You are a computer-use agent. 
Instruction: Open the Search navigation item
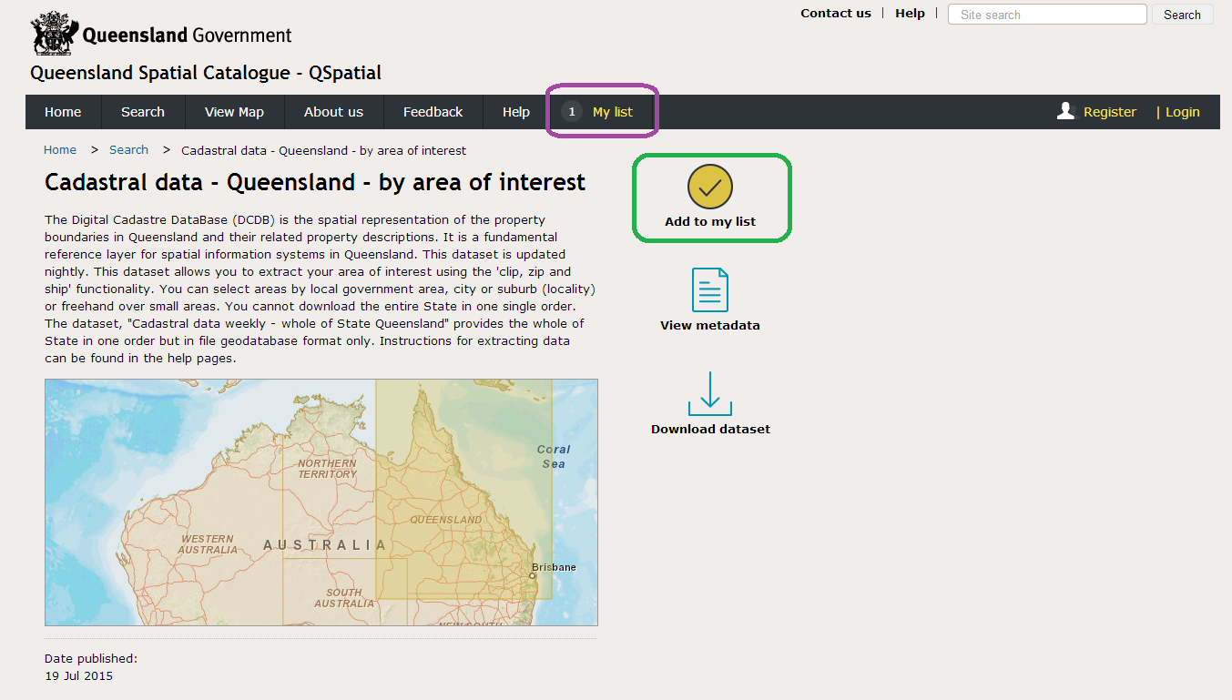click(x=143, y=112)
